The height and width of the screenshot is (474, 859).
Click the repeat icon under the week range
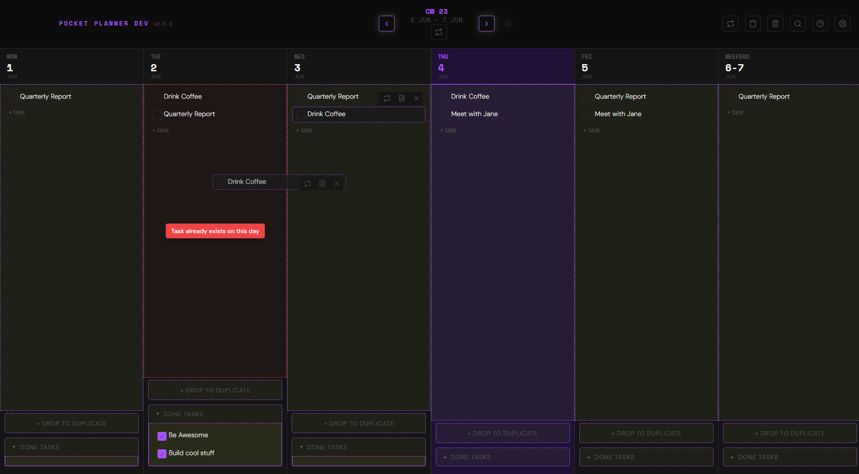[439, 32]
